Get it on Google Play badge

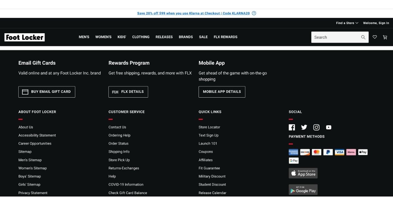pos(303,190)
